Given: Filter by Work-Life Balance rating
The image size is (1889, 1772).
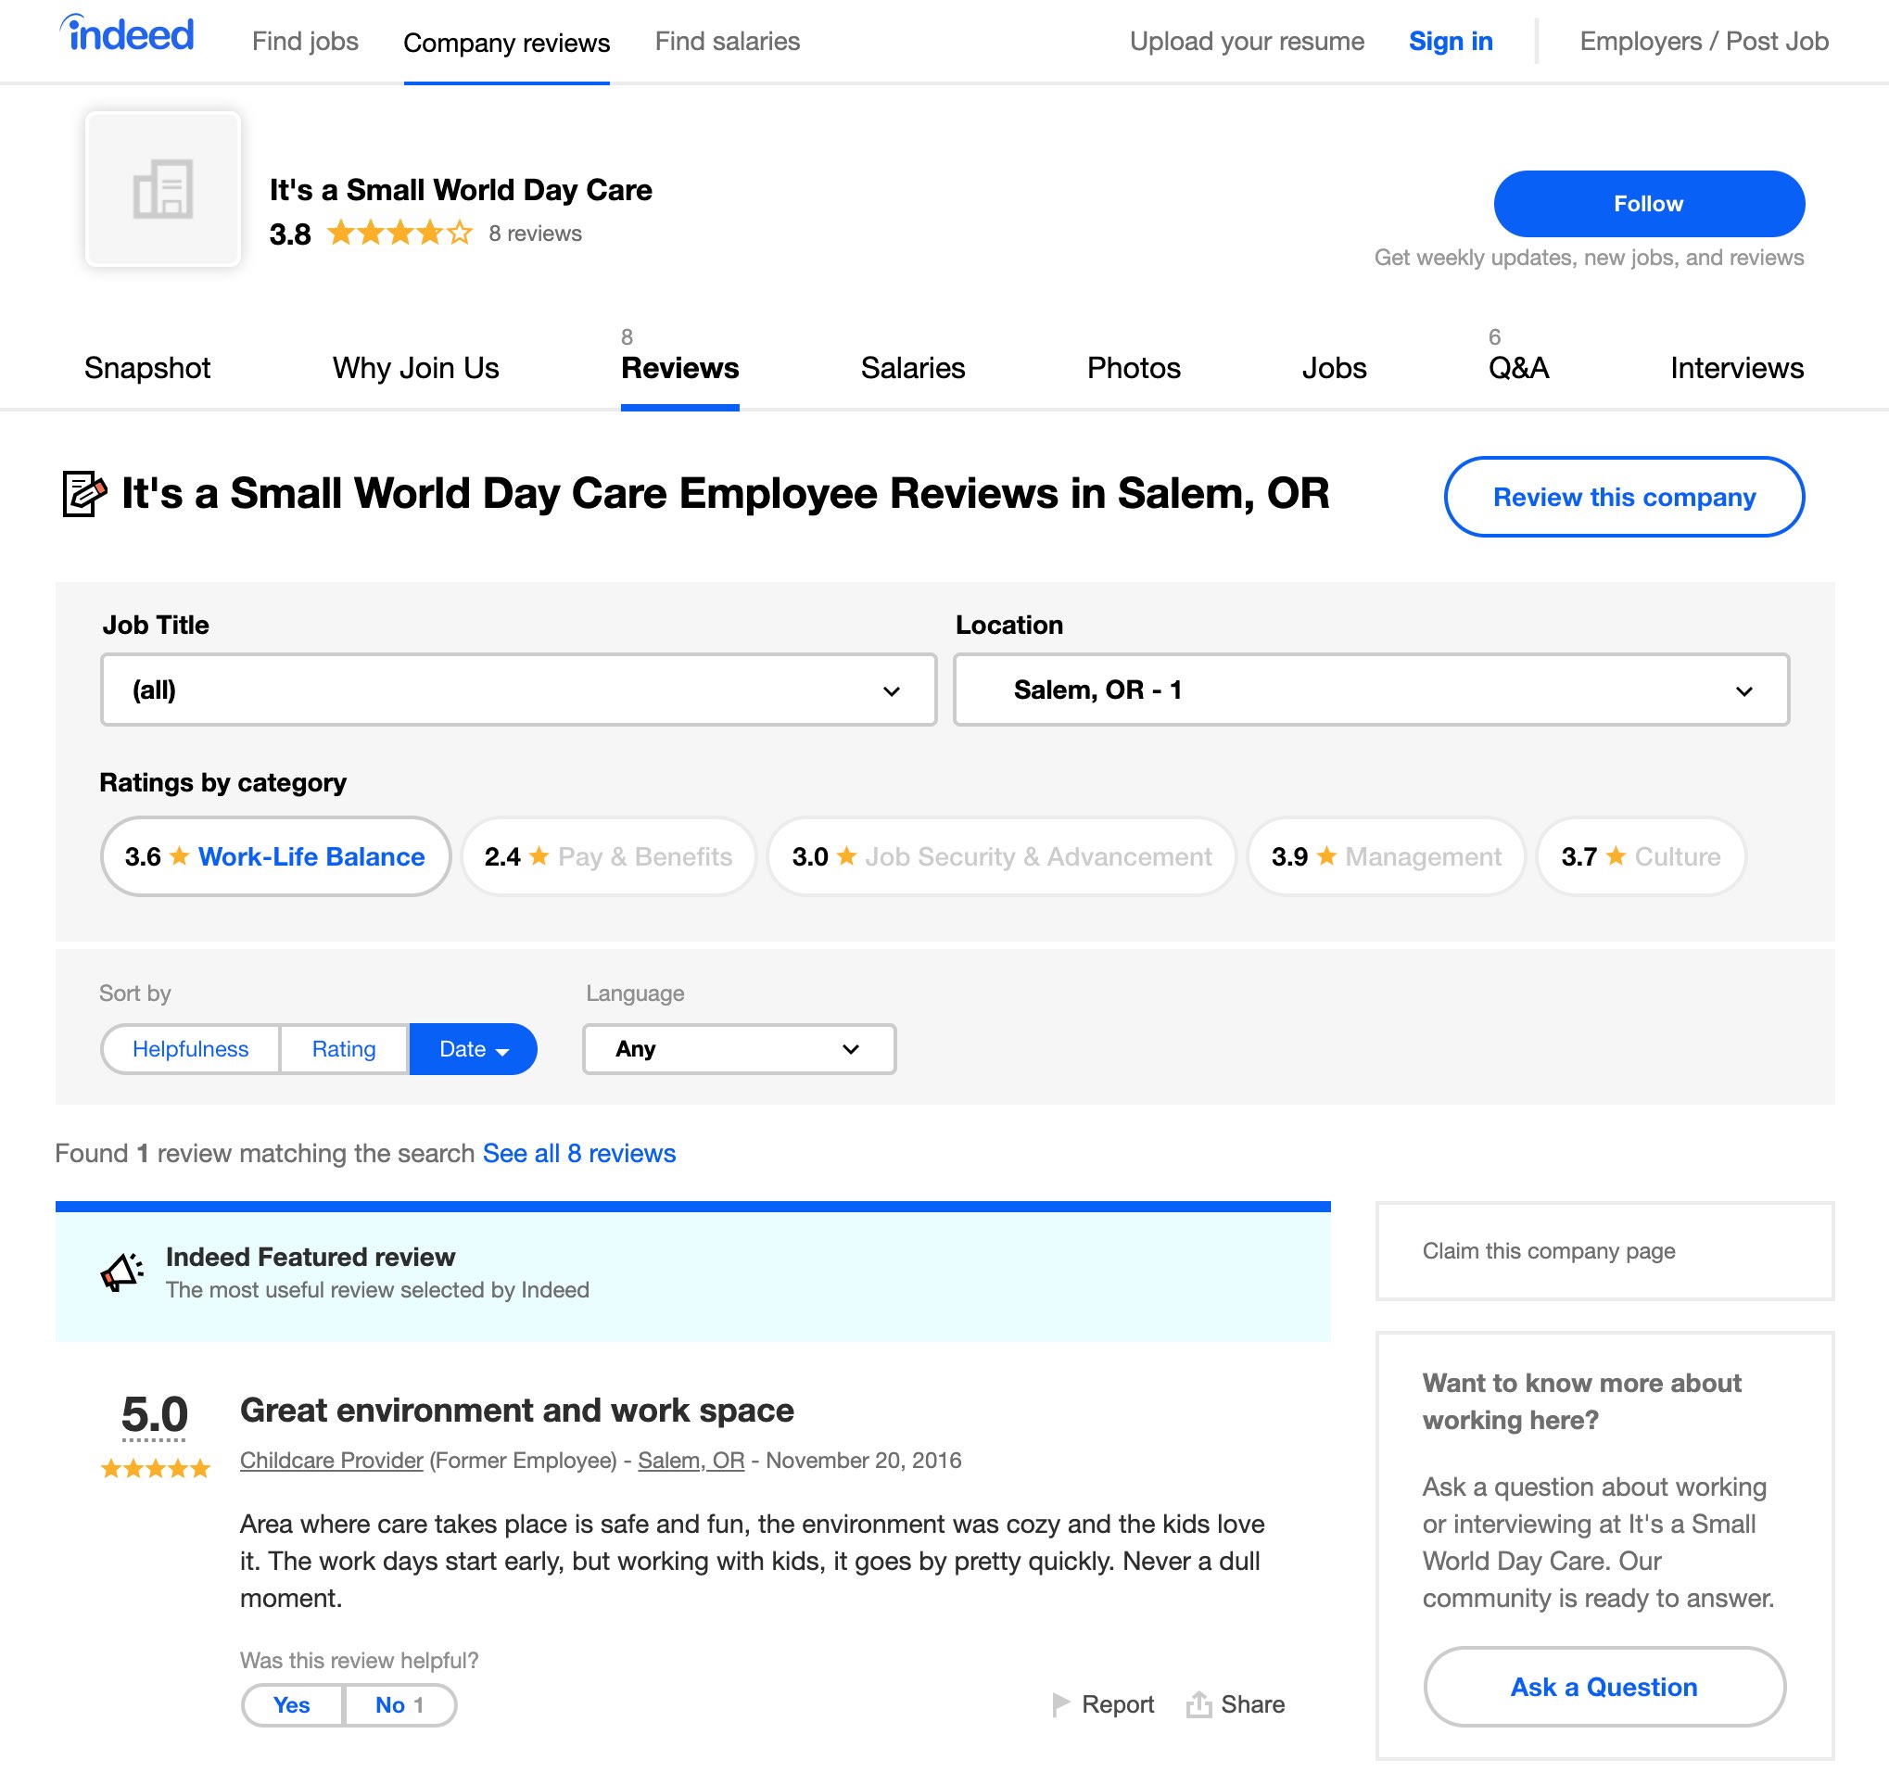Looking at the screenshot, I should coord(274,856).
